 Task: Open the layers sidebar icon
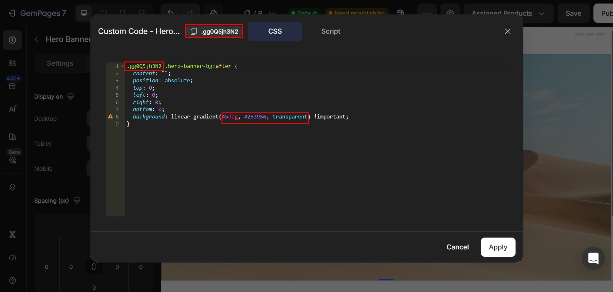point(13,187)
